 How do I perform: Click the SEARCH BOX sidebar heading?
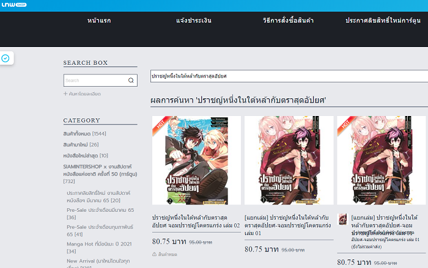[86, 63]
